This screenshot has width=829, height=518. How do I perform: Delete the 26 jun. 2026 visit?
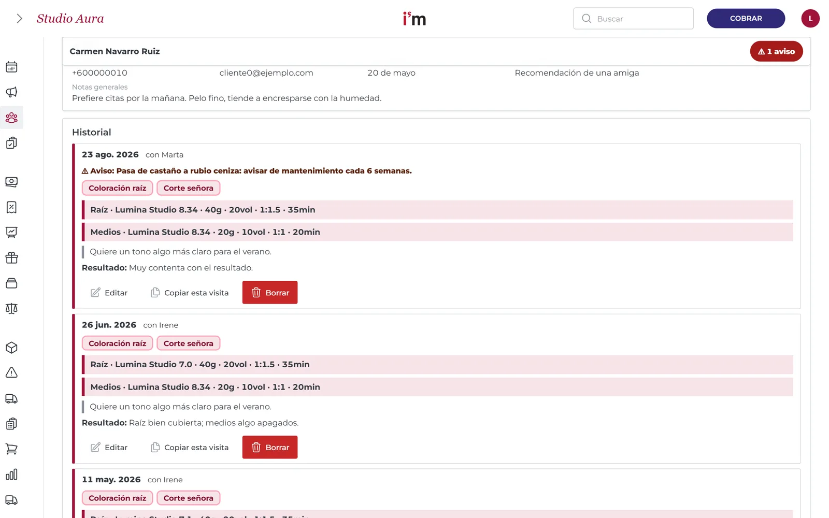(270, 448)
